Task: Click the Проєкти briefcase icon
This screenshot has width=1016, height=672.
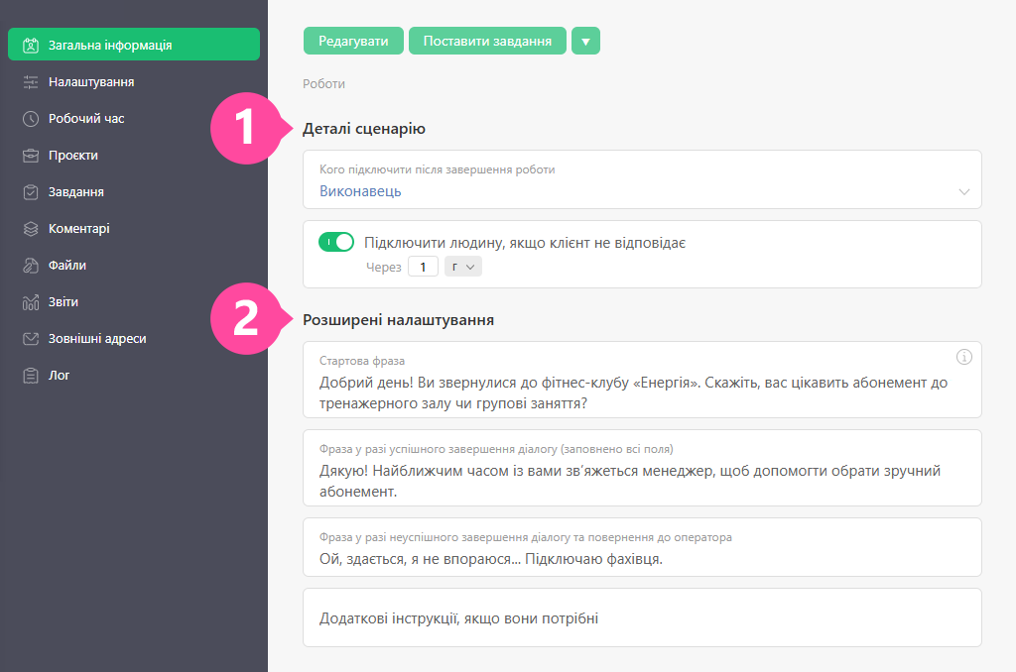Action: [31, 156]
